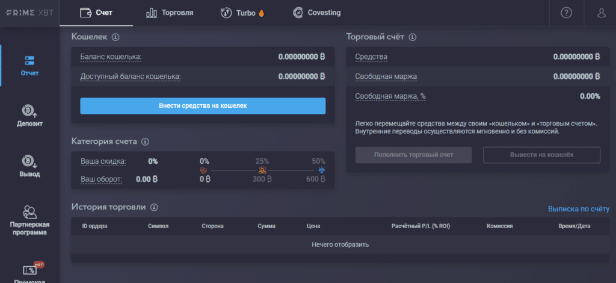616x283 pixels.
Task: Select Отчет in the sidebar
Action: point(29,66)
